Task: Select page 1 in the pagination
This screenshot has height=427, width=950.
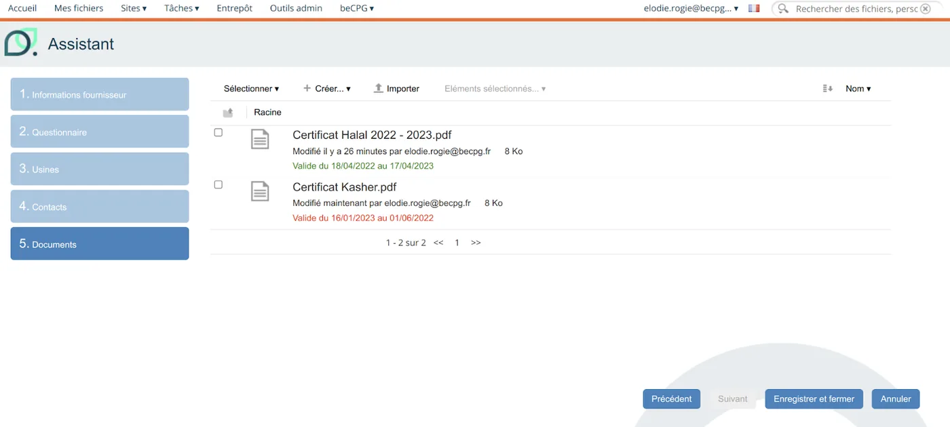Action: [457, 243]
